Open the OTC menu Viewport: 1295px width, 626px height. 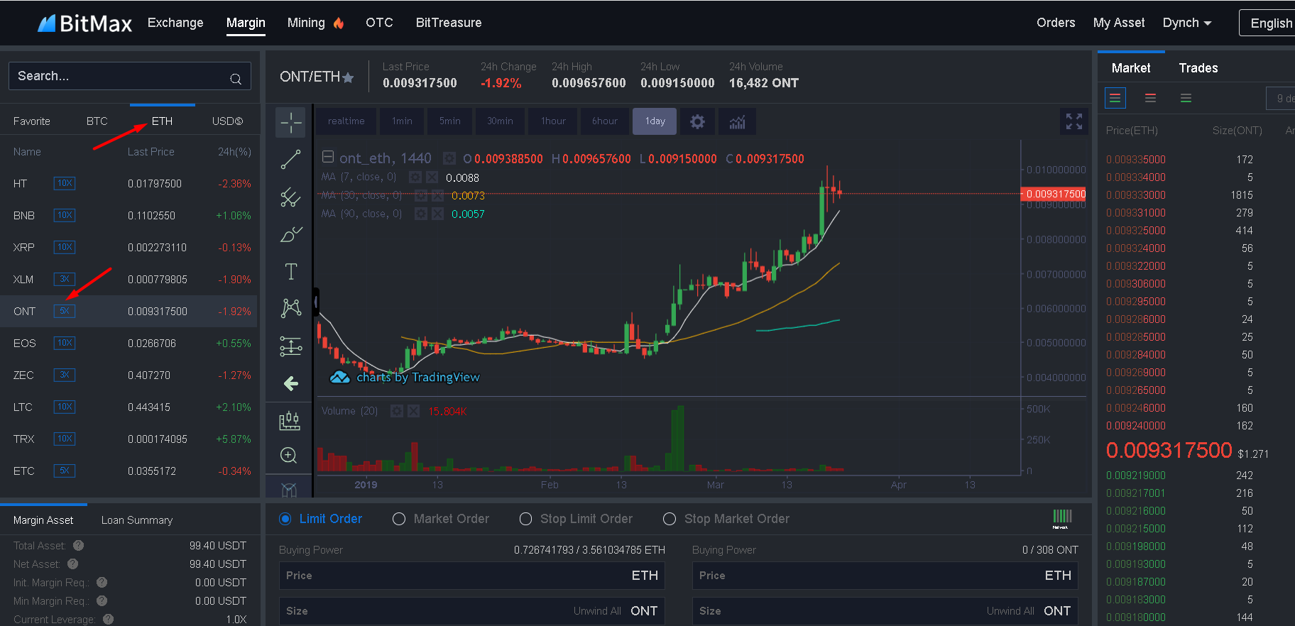pos(379,23)
